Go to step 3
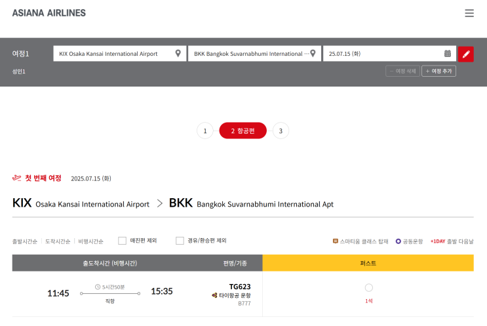 coord(281,131)
